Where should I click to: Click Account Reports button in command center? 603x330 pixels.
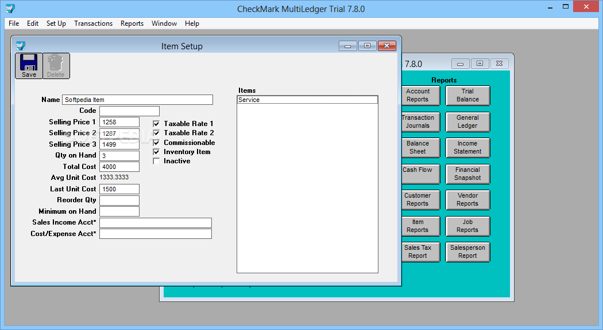click(420, 95)
